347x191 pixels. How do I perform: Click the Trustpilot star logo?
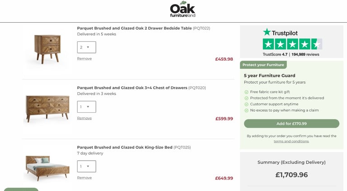click(x=267, y=32)
